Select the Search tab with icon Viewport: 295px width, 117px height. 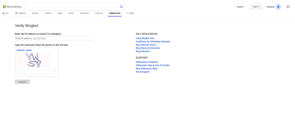click(x=20, y=13)
